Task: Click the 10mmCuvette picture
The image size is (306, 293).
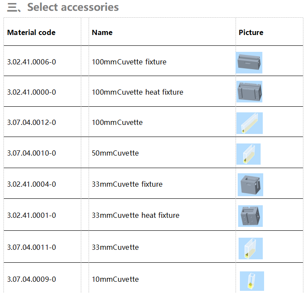Action: click(252, 281)
